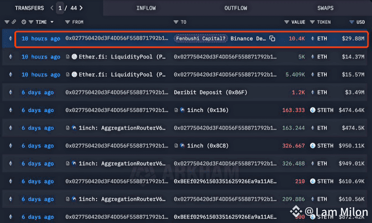Click the Fenbushi Capital? label
Screen dimensions: 372x223
[x=201, y=39]
